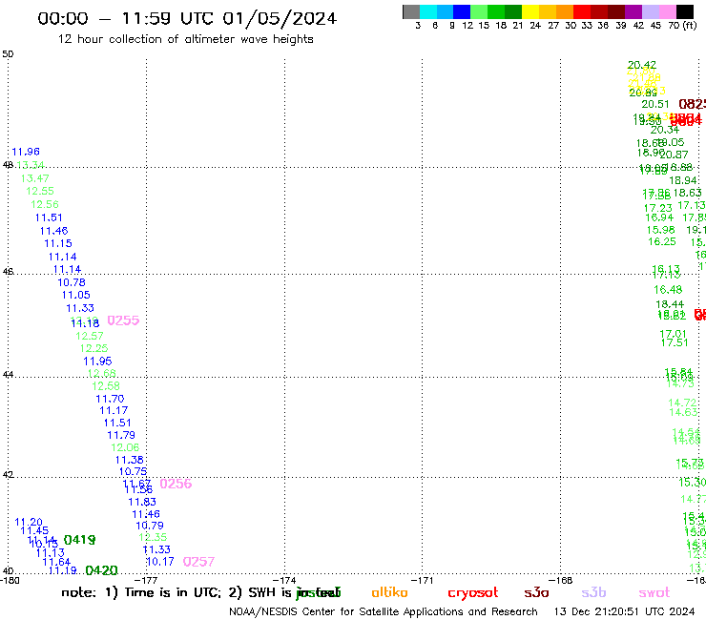Select the wave height value '11.64'

pyautogui.click(x=56, y=562)
